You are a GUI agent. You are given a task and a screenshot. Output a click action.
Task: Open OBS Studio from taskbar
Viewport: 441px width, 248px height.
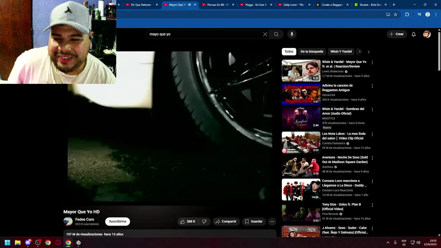[x=38, y=242]
